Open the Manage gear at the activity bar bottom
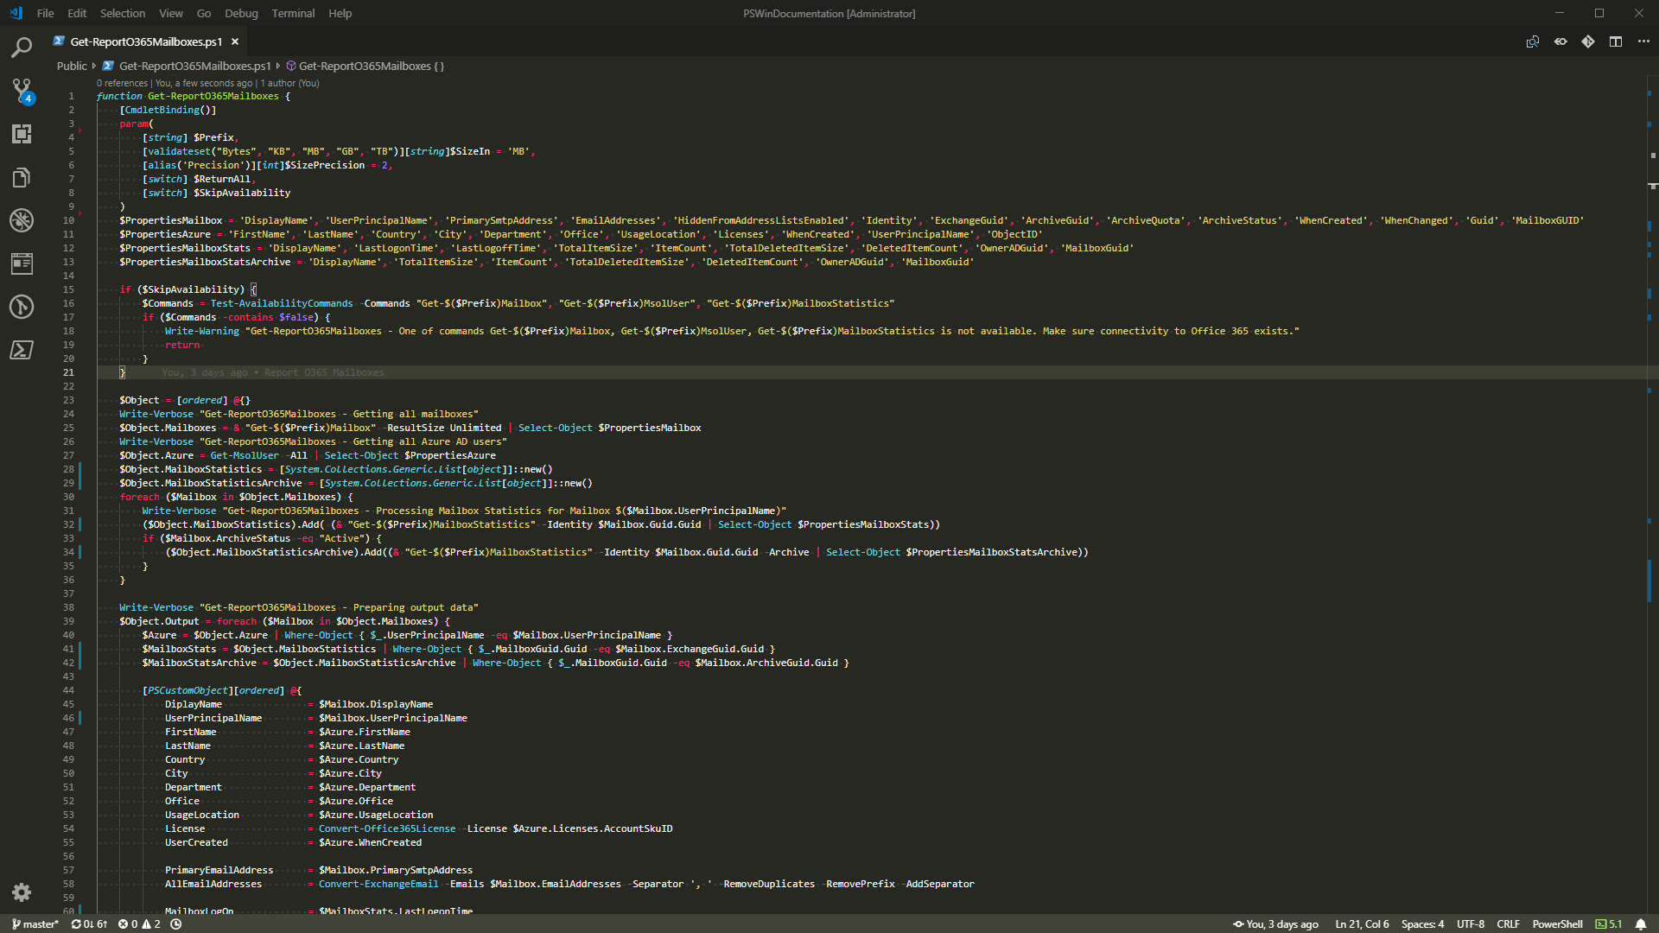 21,892
